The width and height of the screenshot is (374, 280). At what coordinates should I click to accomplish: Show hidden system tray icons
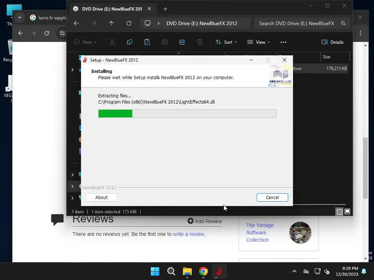pyautogui.click(x=294, y=271)
